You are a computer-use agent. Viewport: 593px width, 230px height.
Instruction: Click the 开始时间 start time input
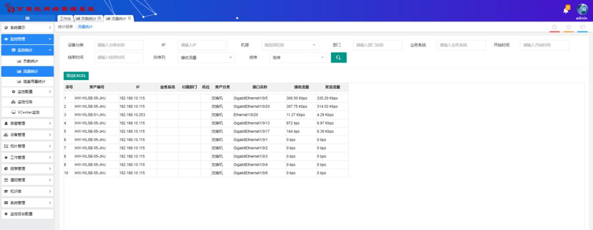[x=544, y=45]
